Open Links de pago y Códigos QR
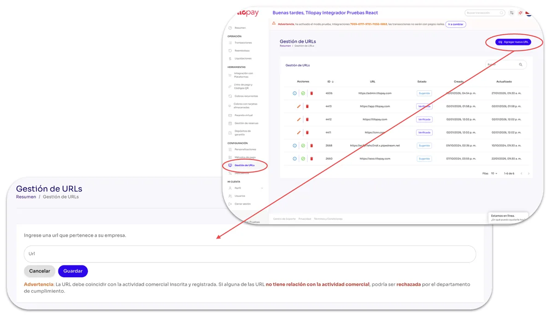 point(243,87)
